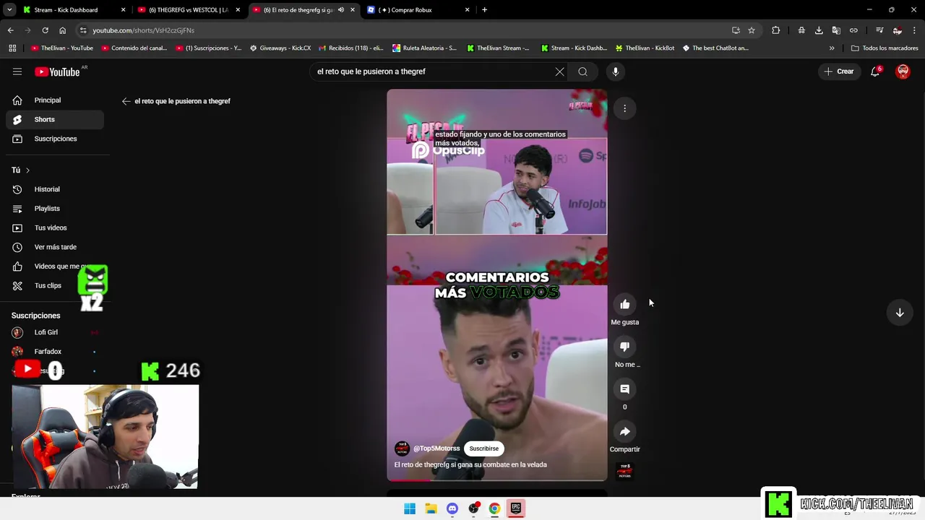
Task: Open Epic Games launcher in taskbar
Action: 516,508
